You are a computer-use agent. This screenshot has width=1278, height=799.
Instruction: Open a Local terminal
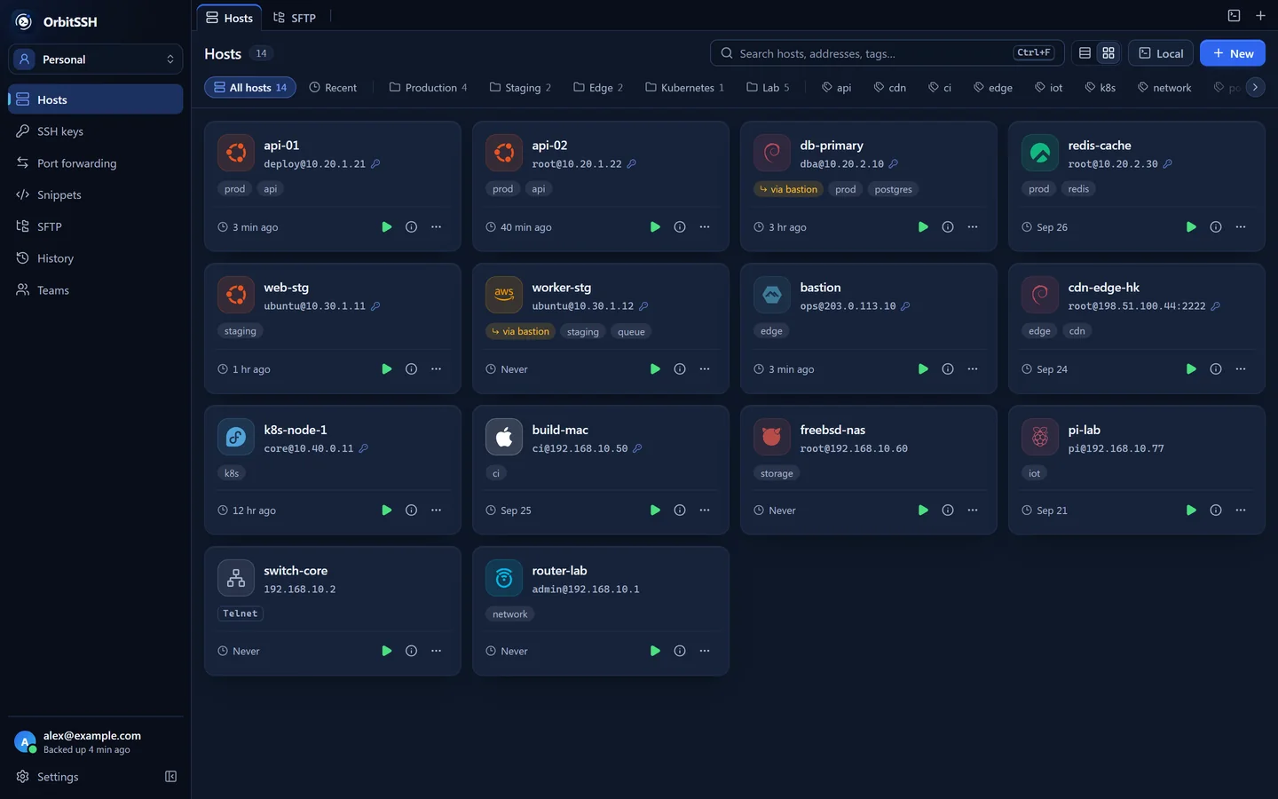(x=1161, y=53)
